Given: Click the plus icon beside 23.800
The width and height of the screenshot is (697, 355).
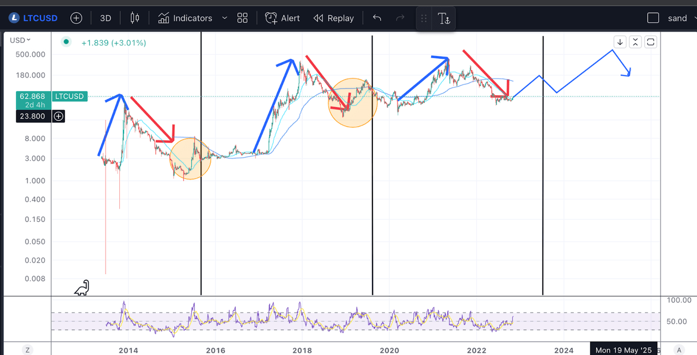Looking at the screenshot, I should 58,116.
